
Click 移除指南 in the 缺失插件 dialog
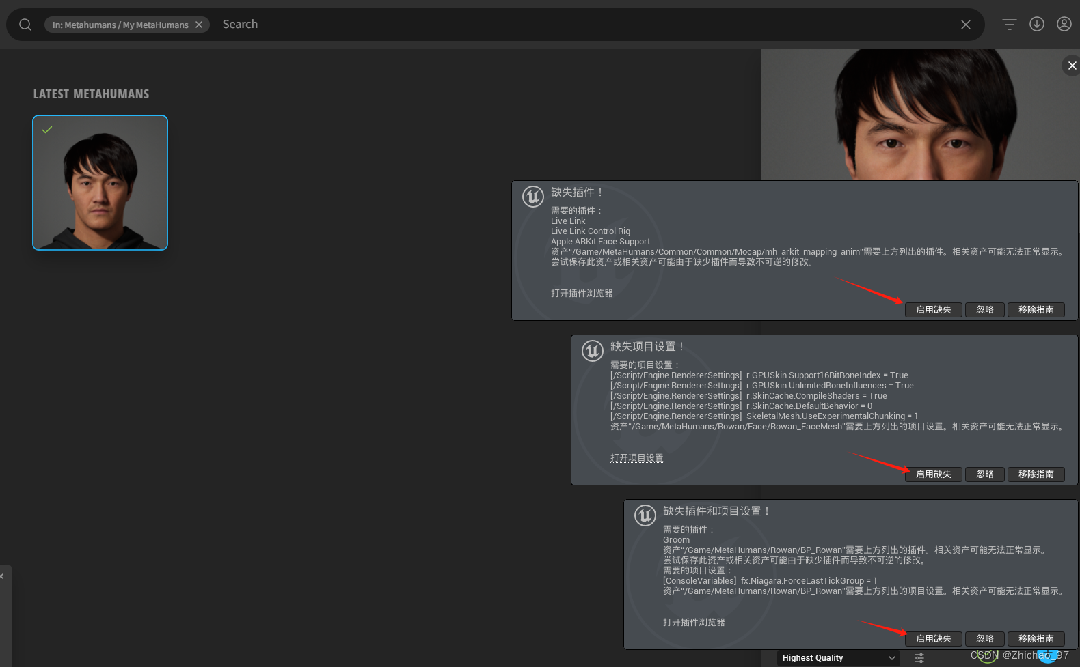coord(1036,310)
